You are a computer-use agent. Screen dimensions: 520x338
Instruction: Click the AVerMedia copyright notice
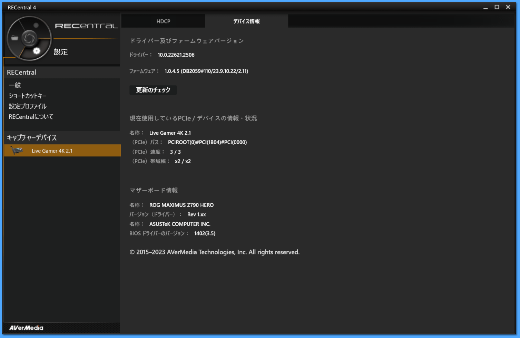[215, 252]
